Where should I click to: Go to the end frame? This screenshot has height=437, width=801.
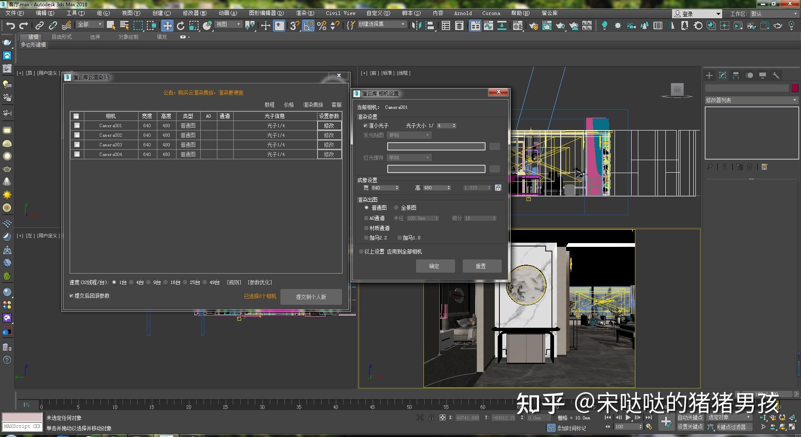[x=648, y=417]
